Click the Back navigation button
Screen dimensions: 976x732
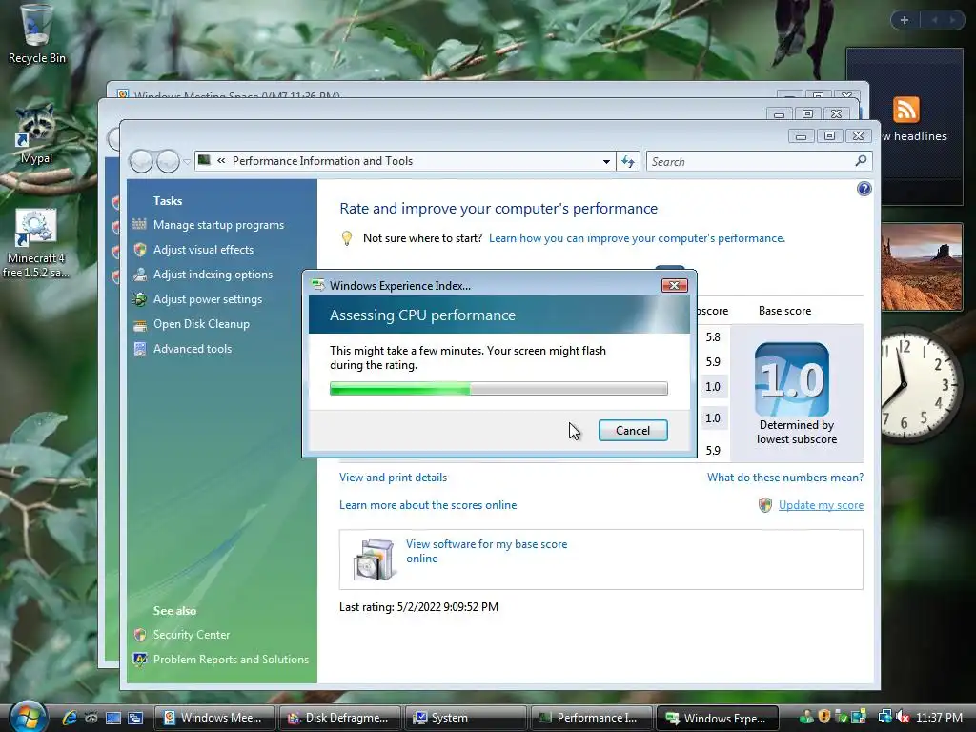pos(141,162)
